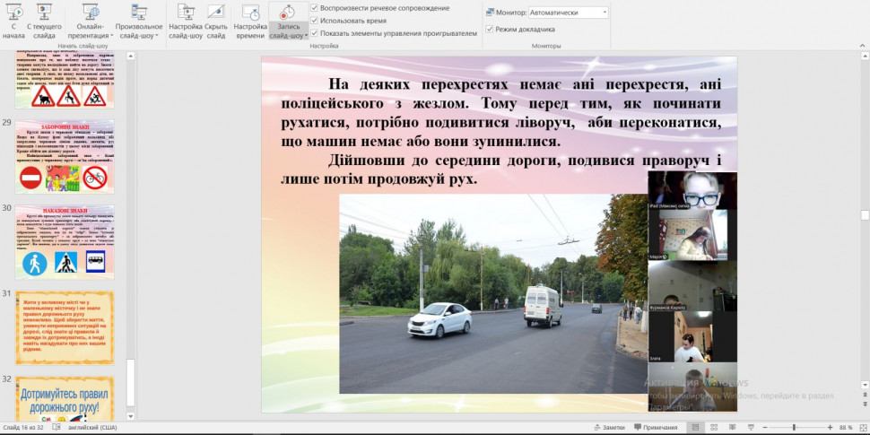Image resolution: width=870 pixels, height=435 pixels.
Task: Click slide panel scroll up arrow
Action: pos(130,56)
